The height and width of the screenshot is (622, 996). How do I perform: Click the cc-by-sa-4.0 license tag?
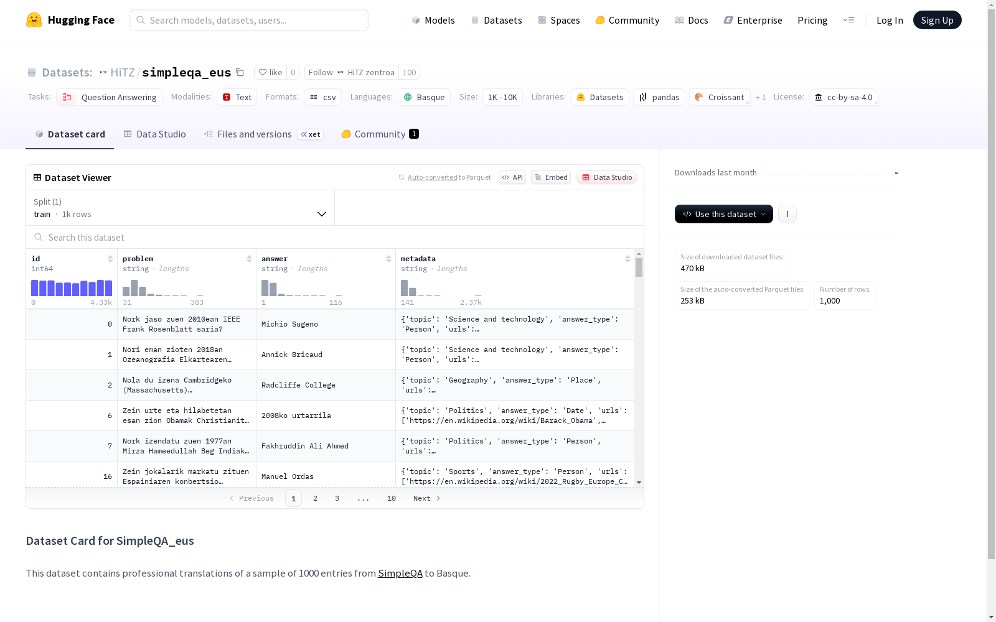pyautogui.click(x=844, y=97)
